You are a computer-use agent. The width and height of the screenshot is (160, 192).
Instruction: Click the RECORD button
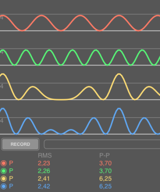[20, 144]
